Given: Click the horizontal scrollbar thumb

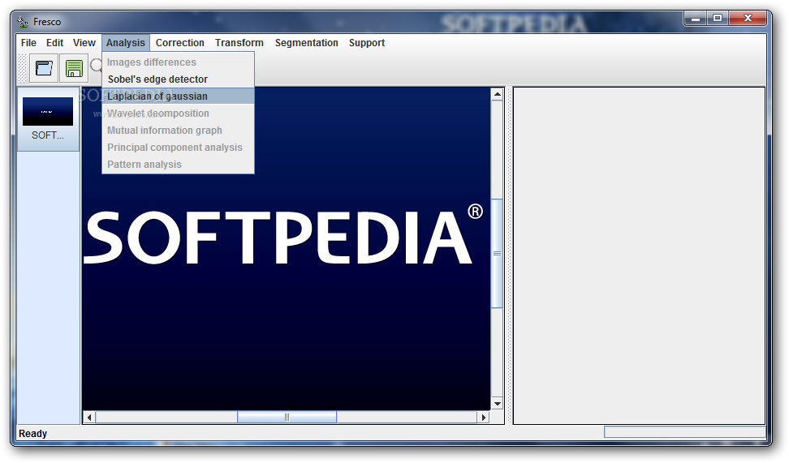Looking at the screenshot, I should [x=287, y=418].
